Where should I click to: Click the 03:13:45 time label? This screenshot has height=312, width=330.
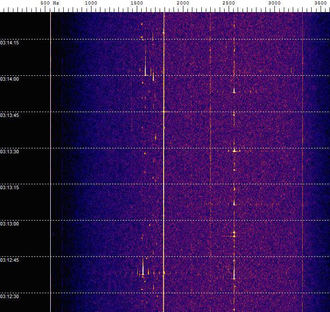(9, 115)
